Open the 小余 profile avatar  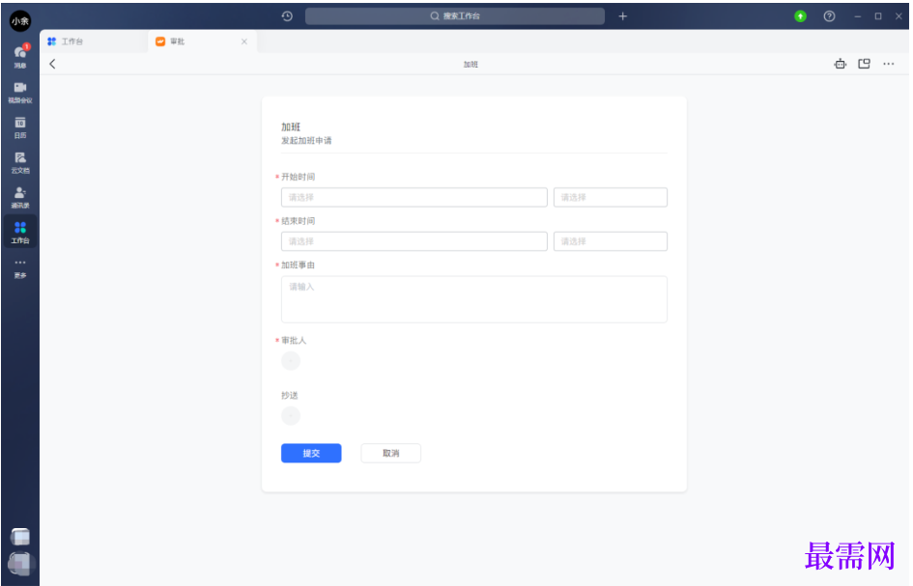click(x=20, y=21)
